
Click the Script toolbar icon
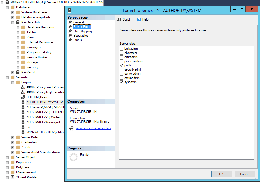pyautogui.click(x=119, y=19)
